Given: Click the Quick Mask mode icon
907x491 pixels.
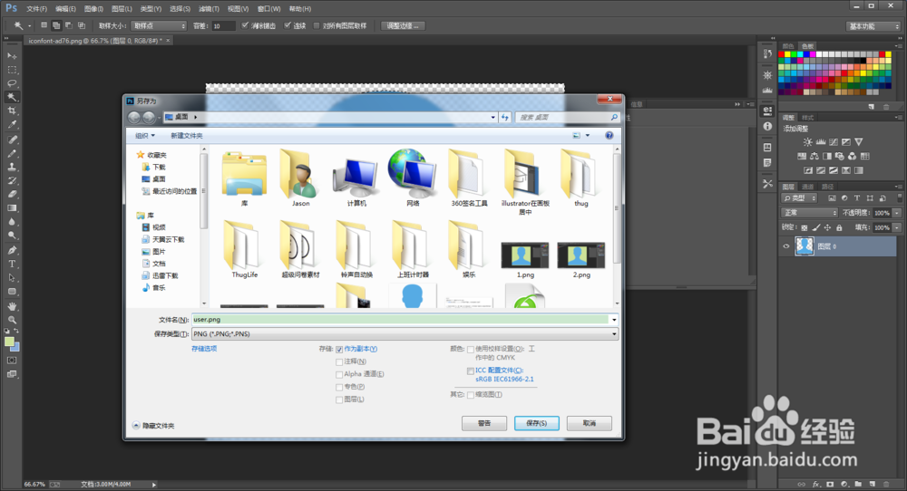Looking at the screenshot, I should pyautogui.click(x=12, y=360).
